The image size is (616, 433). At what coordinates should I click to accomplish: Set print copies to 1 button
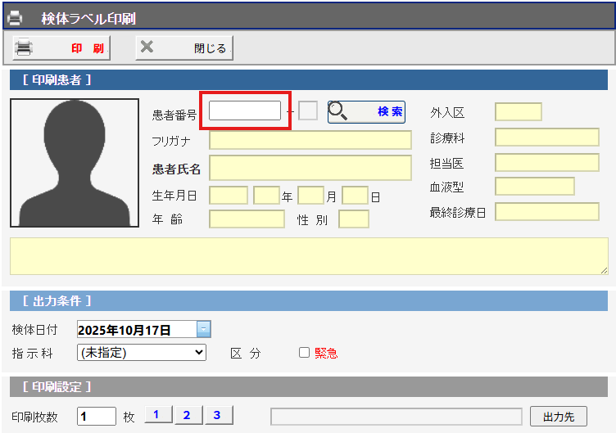pos(156,416)
